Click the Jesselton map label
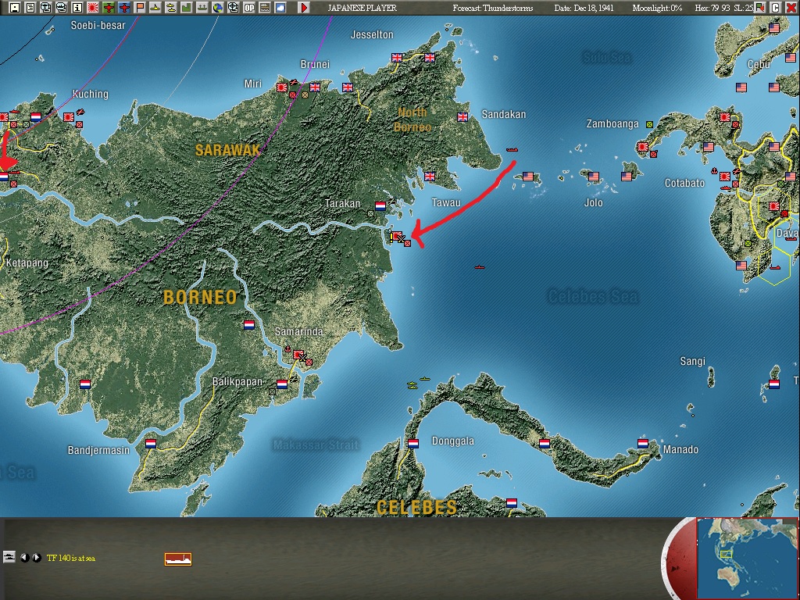This screenshot has height=600, width=800. [x=372, y=34]
